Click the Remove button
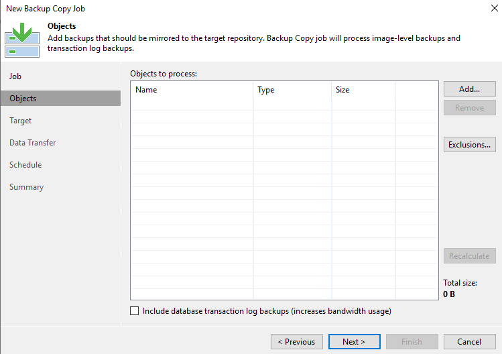The height and width of the screenshot is (354, 502). click(469, 108)
